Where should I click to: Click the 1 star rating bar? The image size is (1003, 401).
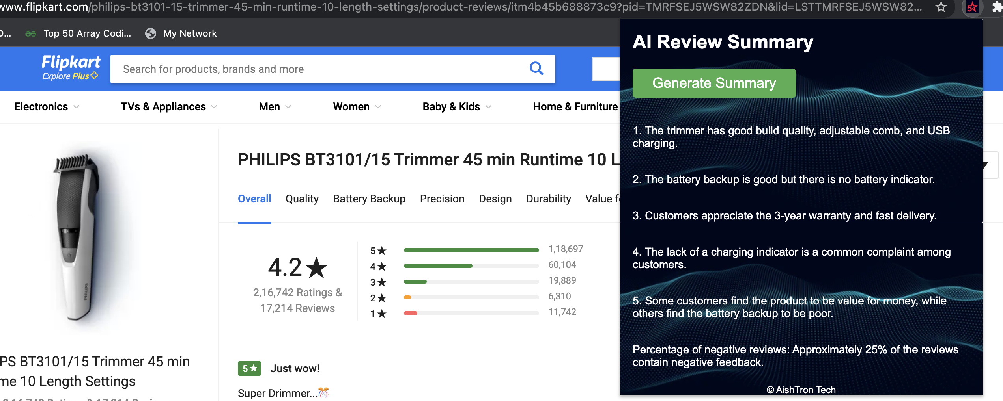coord(471,313)
